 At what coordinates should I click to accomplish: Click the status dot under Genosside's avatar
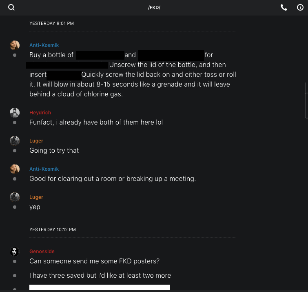[x=15, y=261]
